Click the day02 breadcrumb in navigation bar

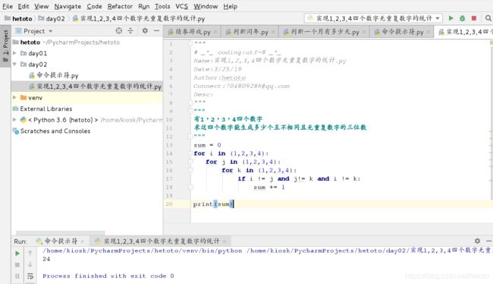click(52, 18)
